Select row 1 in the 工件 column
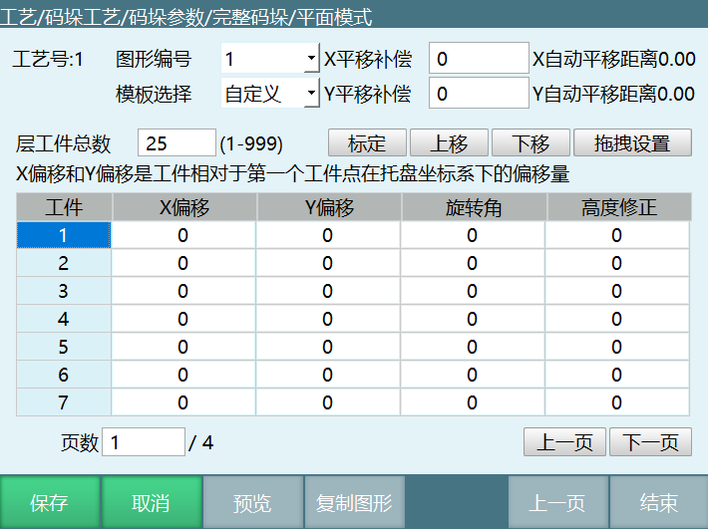 pos(64,235)
